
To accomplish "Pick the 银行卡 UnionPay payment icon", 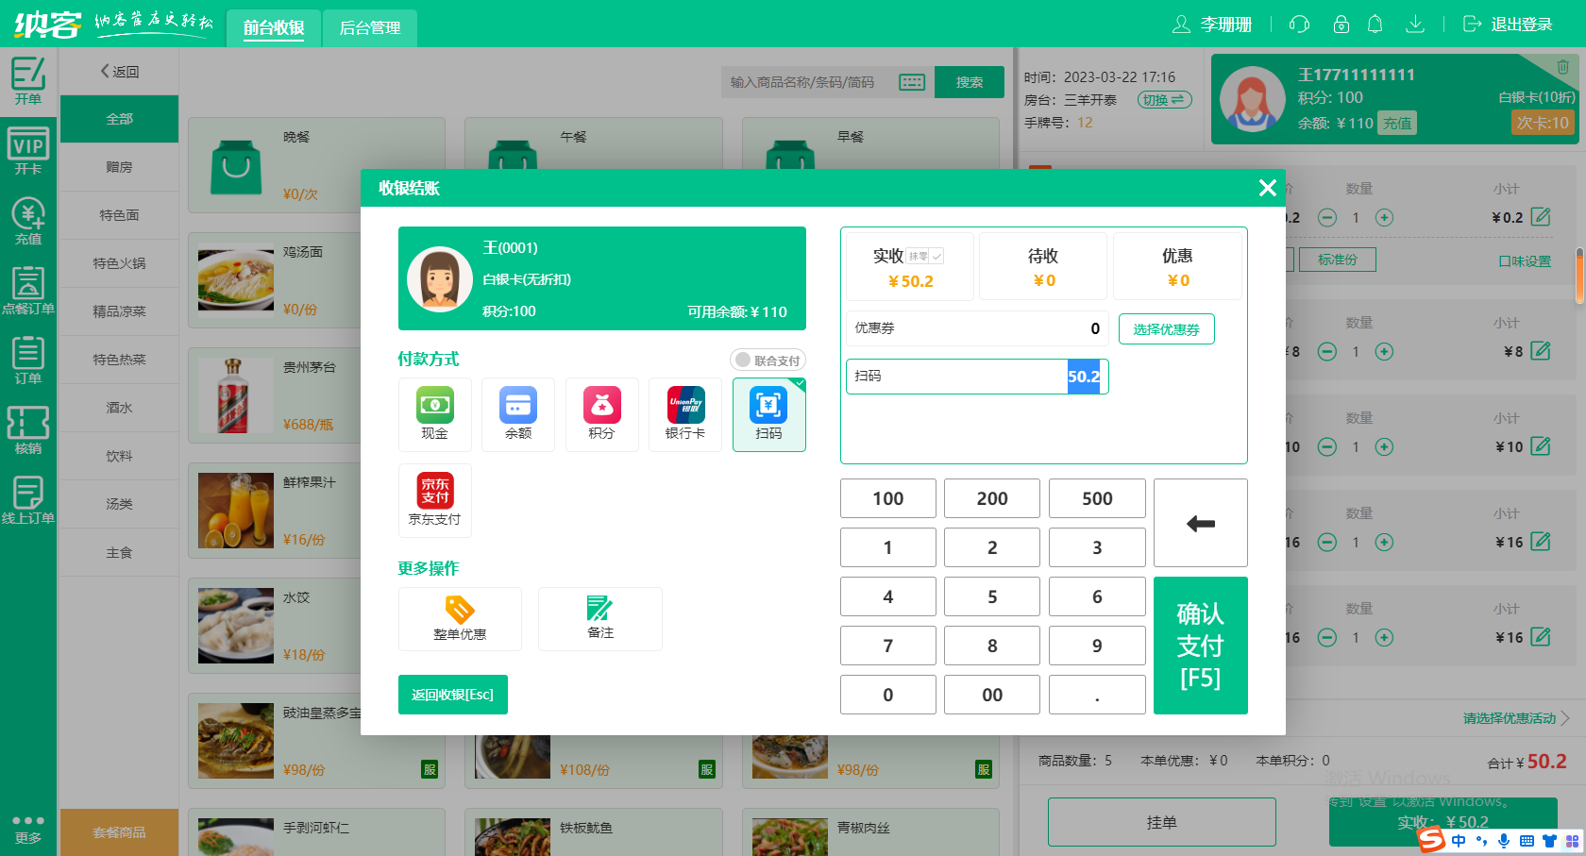I will point(684,415).
